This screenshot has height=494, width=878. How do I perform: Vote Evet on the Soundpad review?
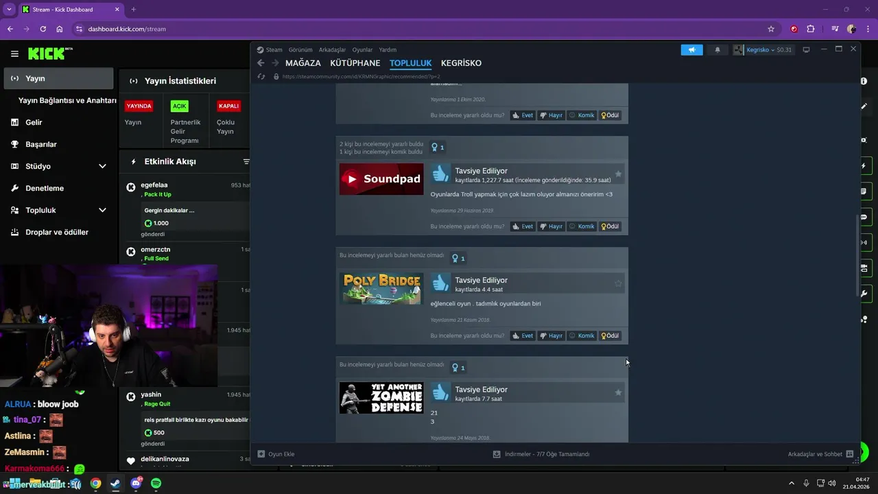click(x=523, y=226)
